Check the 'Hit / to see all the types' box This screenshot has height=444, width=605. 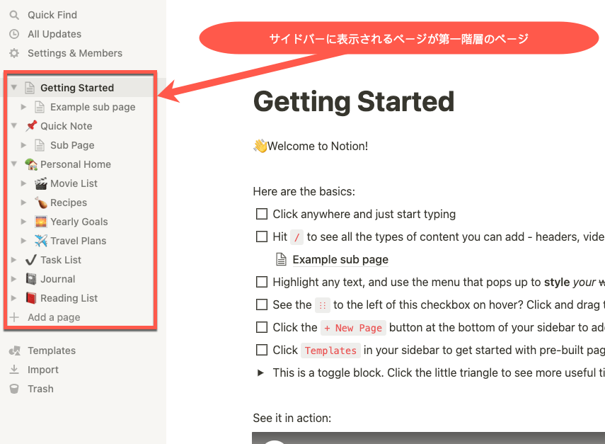[x=262, y=237]
